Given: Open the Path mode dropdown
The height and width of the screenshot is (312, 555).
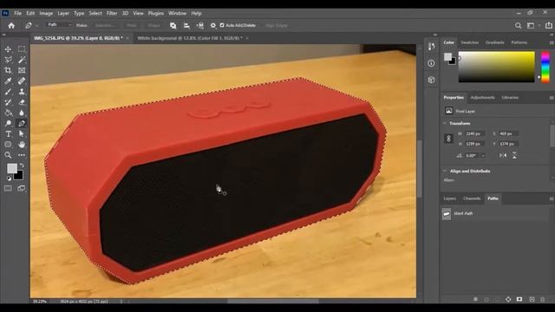Looking at the screenshot, I should (60, 25).
